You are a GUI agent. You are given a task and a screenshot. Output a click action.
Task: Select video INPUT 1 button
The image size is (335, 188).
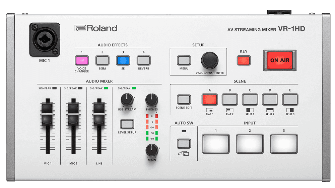coord(216,144)
